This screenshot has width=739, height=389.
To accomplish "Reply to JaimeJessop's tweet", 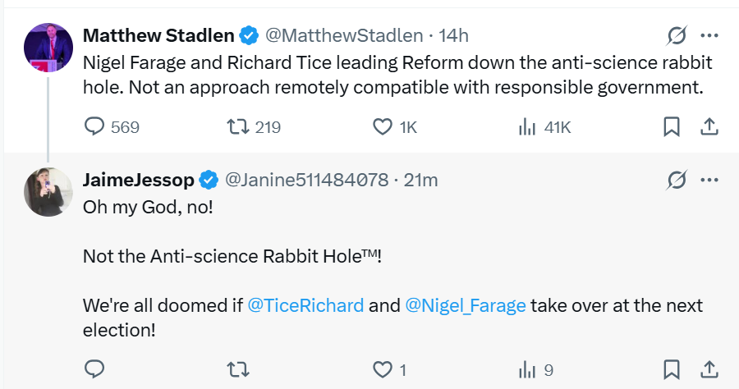I will (96, 370).
